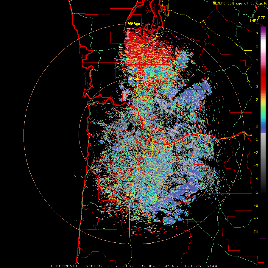268x268 pixels.
Task: Click the DZD product label
Action: tap(261, 18)
